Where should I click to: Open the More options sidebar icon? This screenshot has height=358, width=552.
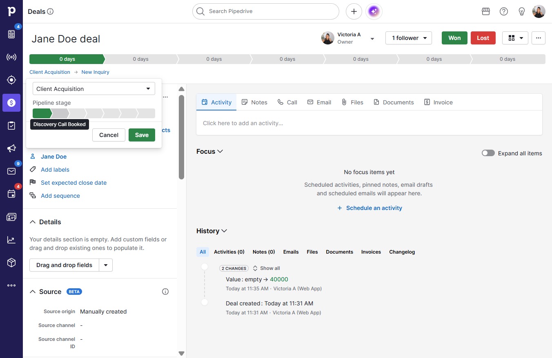point(11,285)
